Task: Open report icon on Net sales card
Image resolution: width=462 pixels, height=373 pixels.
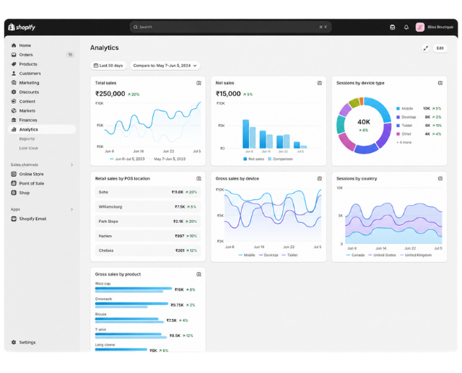Action: click(x=319, y=83)
